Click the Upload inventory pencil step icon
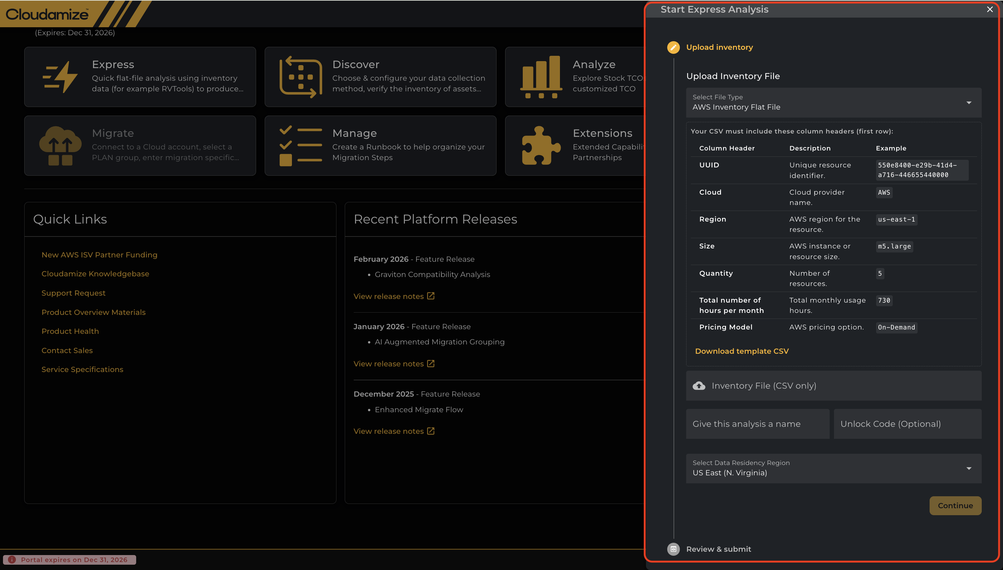The image size is (1003, 570). 673,47
